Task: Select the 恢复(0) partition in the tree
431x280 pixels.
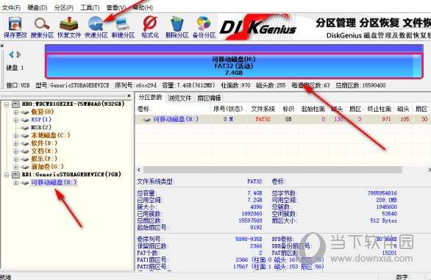Action: pyautogui.click(x=43, y=112)
